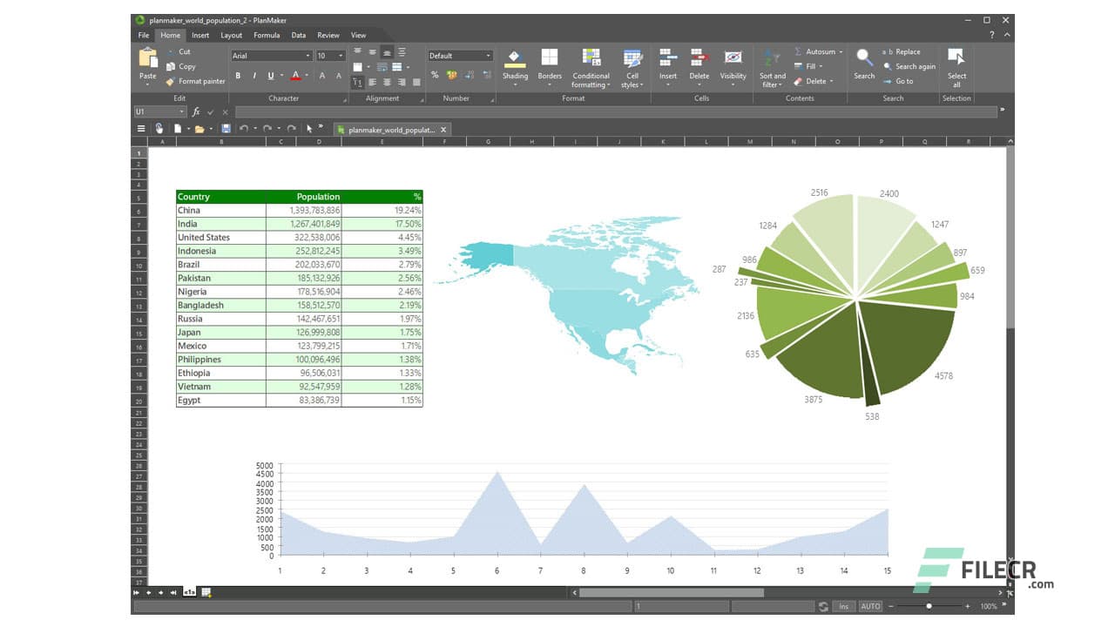Open the Search magnifier tool

click(864, 59)
